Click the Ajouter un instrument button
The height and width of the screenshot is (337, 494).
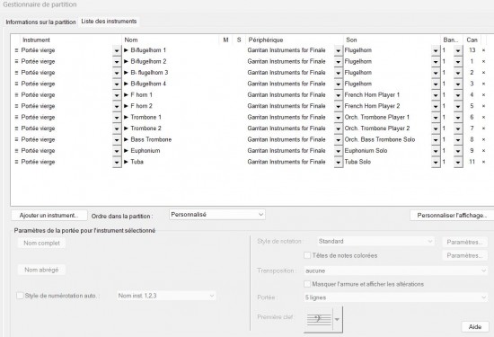pos(49,216)
